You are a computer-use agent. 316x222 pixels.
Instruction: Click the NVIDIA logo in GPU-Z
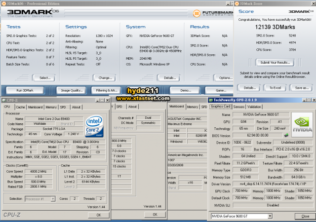pos(302,124)
